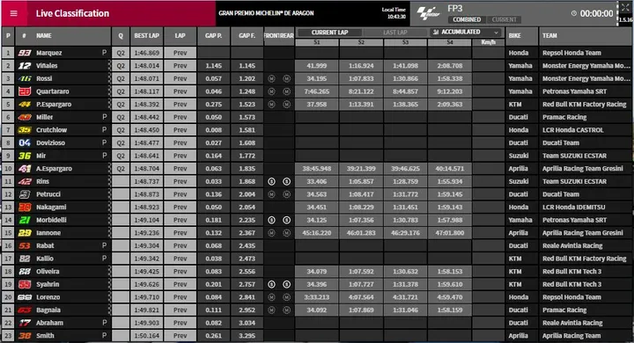This screenshot has width=634, height=343.
Task: Click the Q column header
Action: pyautogui.click(x=121, y=36)
